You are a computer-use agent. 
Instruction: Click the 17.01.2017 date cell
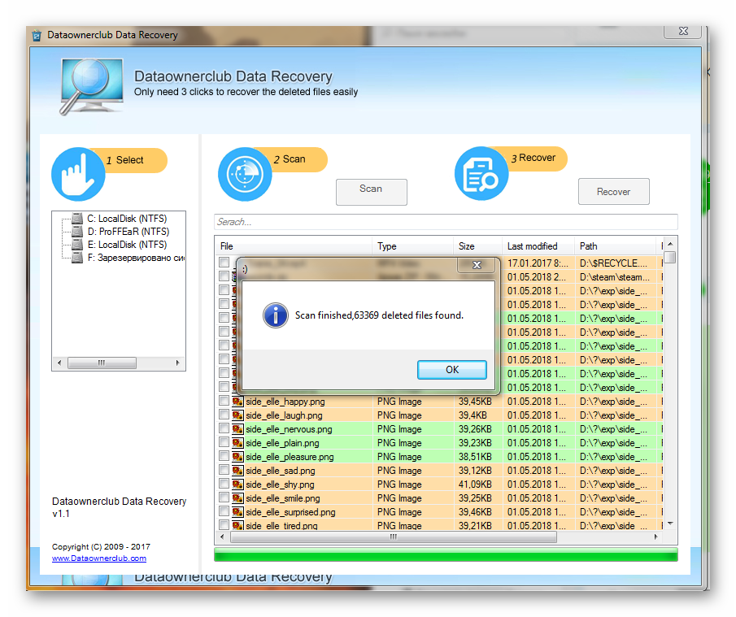(538, 263)
